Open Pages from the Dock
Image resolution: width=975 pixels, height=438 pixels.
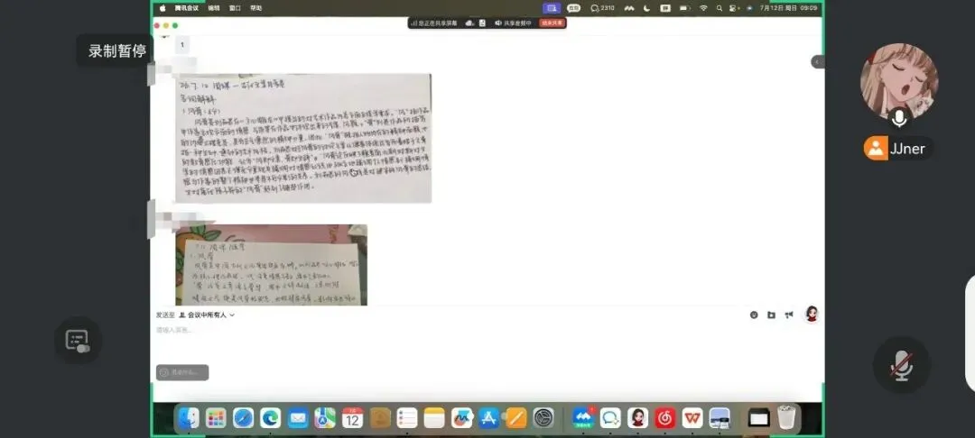[x=516, y=418]
